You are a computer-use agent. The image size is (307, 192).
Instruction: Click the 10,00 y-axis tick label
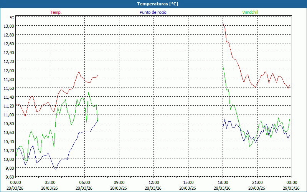[8, 159]
